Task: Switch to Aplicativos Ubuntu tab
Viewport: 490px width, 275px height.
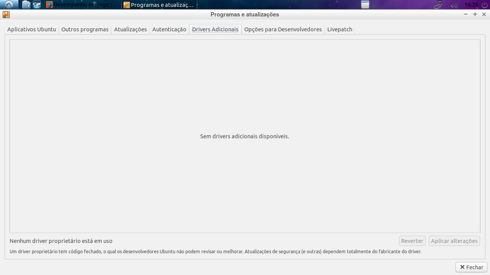Action: pos(31,29)
